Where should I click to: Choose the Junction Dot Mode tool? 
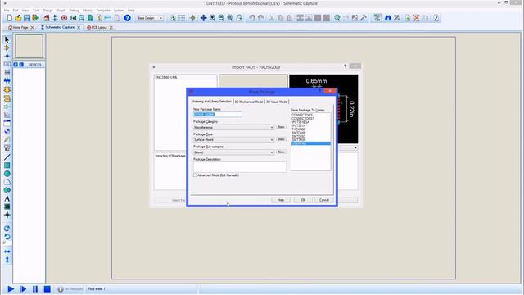click(x=7, y=56)
